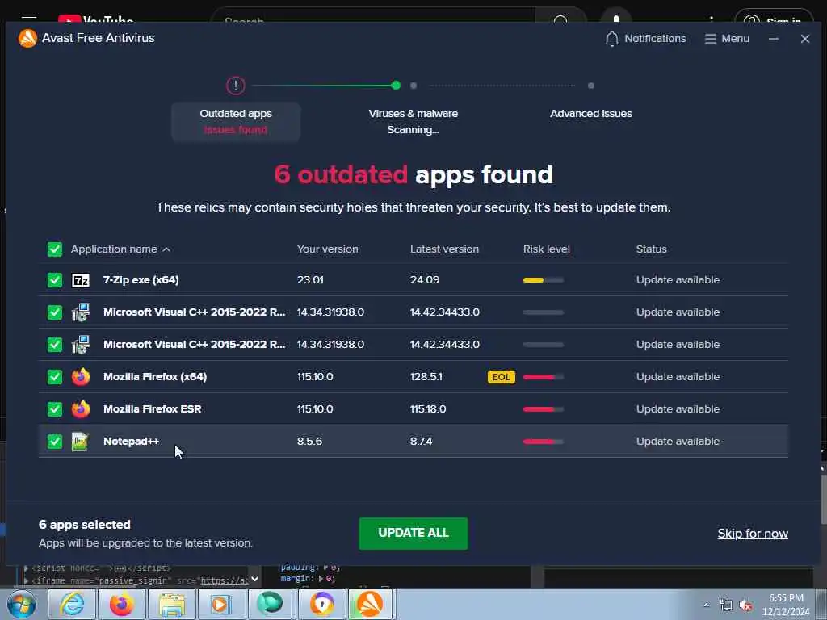Click the Mozilla Firefox ESR icon
Viewport: 827px width, 620px height.
tap(81, 408)
